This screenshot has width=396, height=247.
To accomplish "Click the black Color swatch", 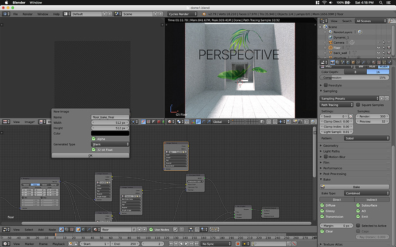I will coord(110,133).
